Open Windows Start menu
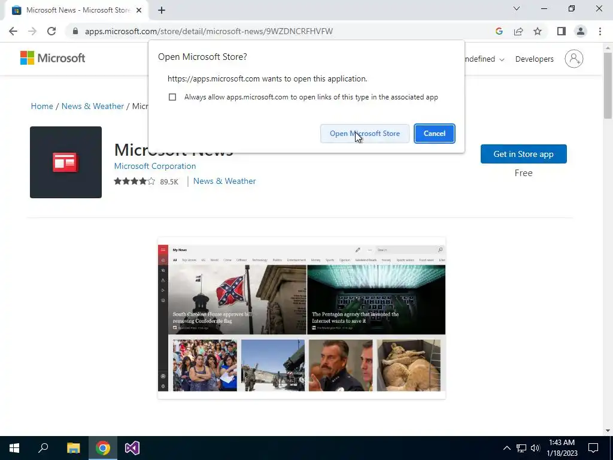The image size is (613, 460). click(x=14, y=448)
